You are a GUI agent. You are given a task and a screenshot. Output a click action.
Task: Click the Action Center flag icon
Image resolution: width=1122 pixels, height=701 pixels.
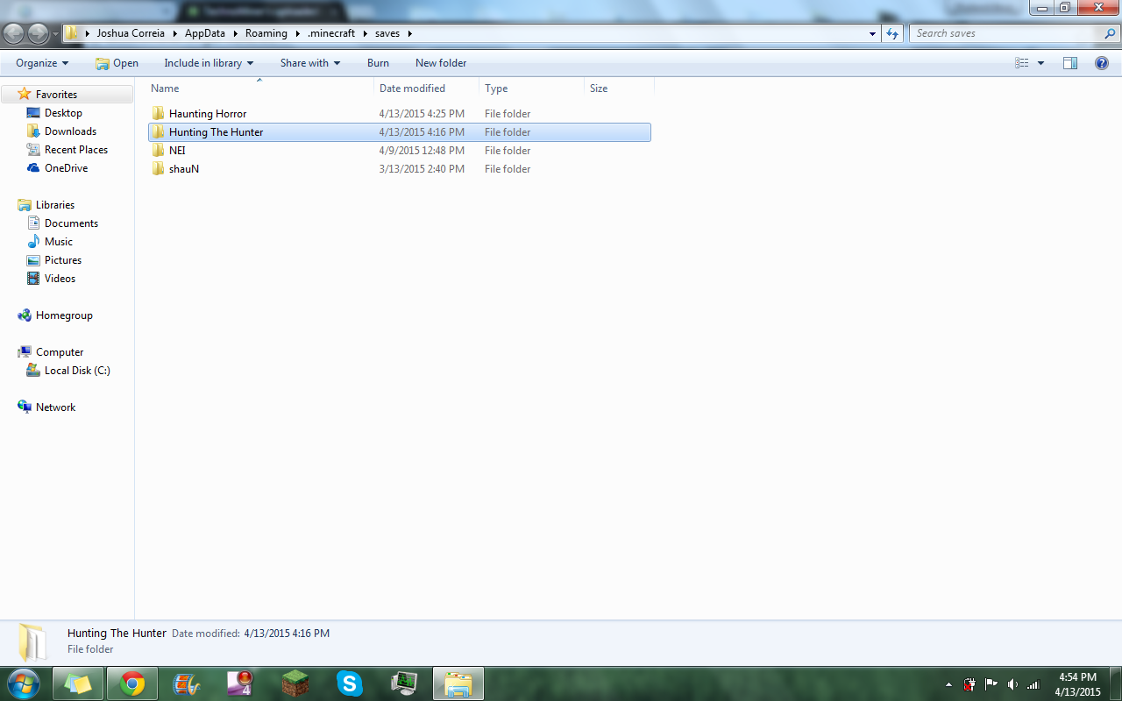tap(991, 684)
